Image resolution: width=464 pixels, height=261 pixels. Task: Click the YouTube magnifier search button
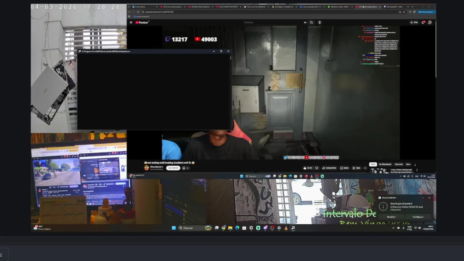pyautogui.click(x=311, y=22)
